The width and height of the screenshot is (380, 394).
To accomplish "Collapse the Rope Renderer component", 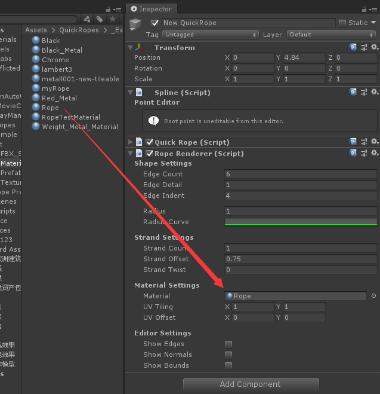I will click(130, 153).
